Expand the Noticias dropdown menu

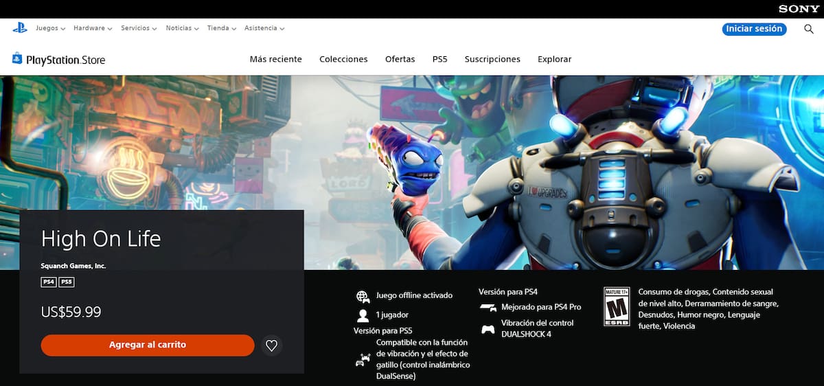tap(182, 28)
